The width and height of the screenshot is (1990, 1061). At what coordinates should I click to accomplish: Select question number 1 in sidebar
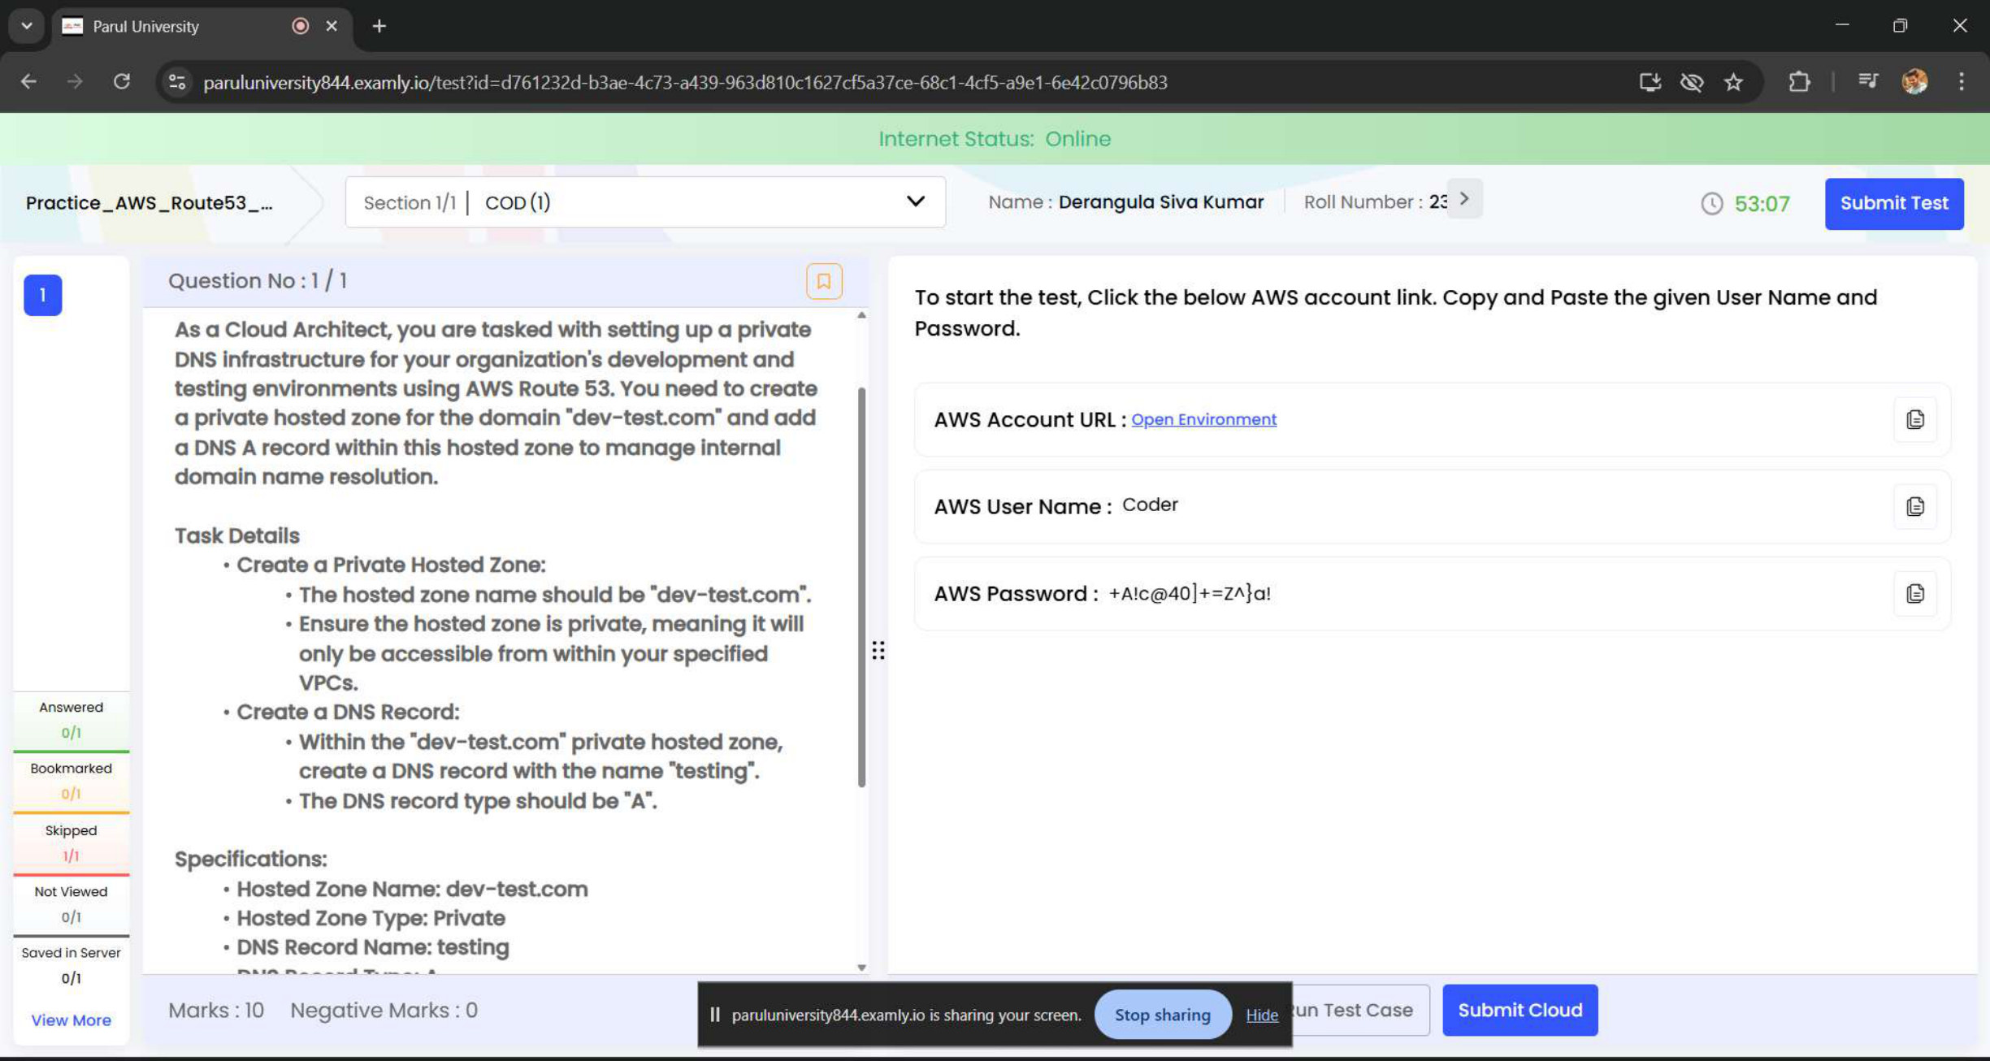click(42, 295)
